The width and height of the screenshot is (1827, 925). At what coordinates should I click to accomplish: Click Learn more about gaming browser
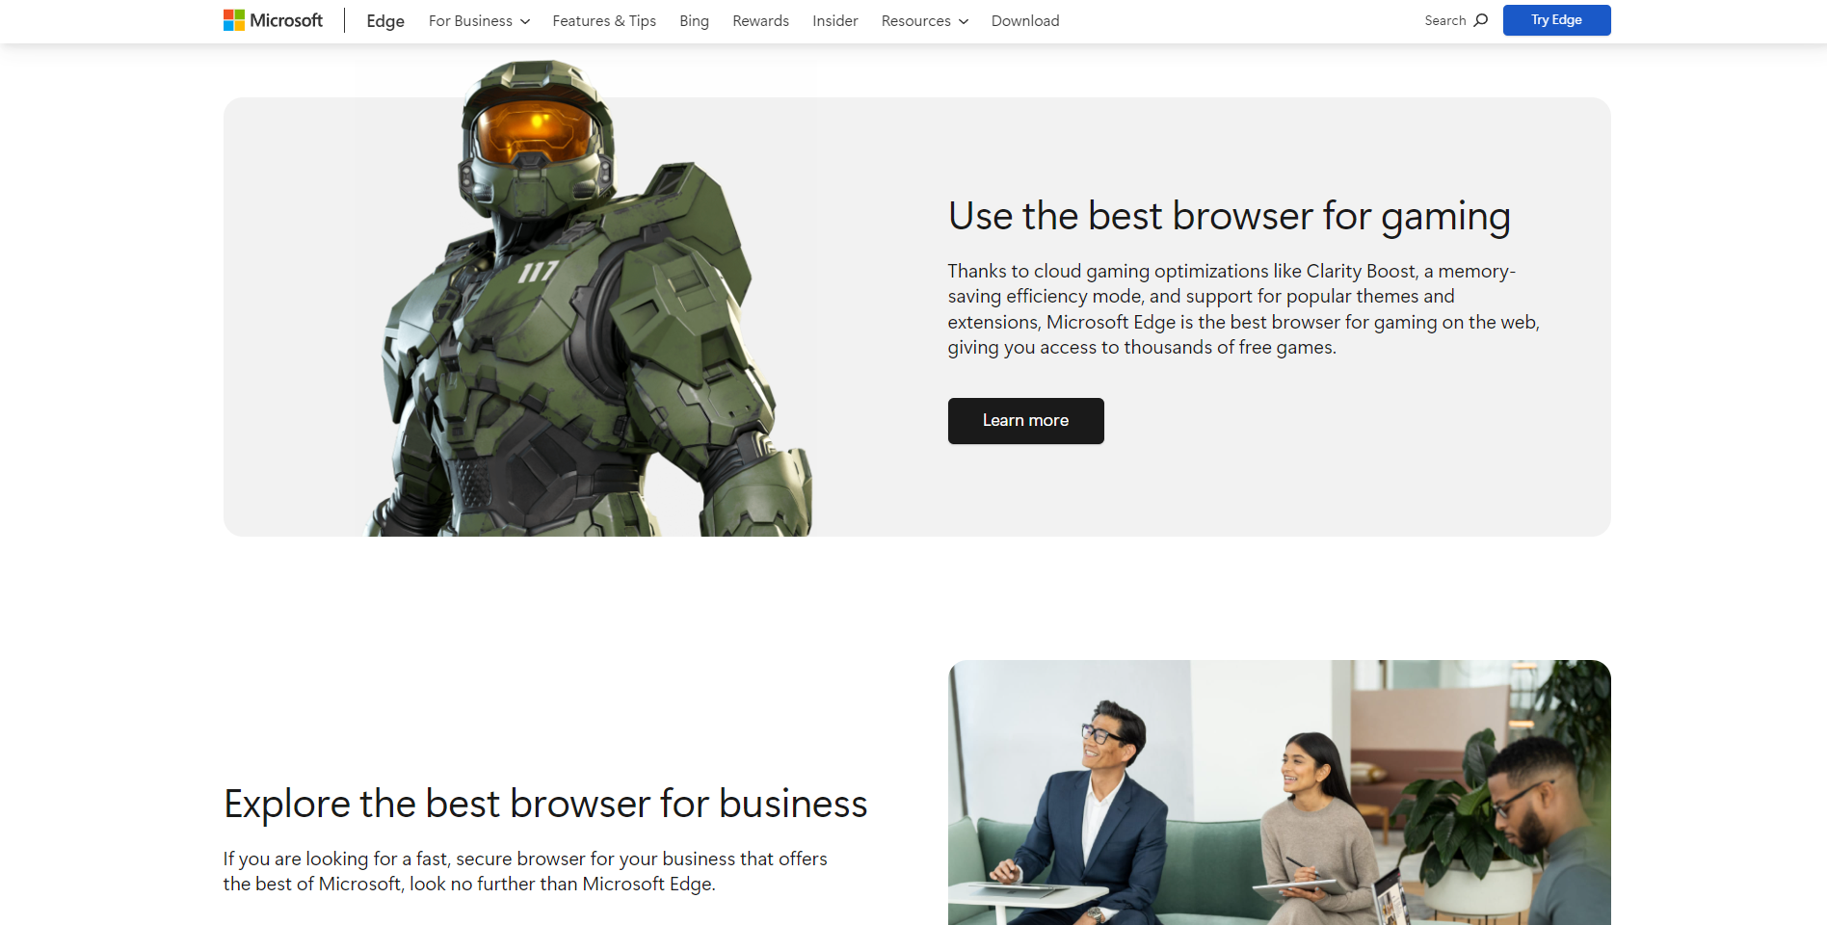pos(1025,421)
